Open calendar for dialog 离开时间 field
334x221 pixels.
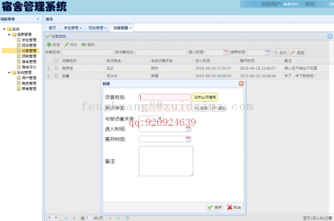click(x=188, y=138)
